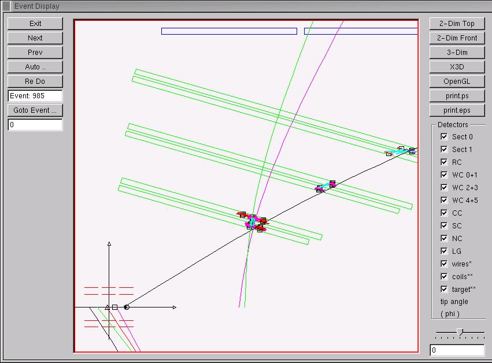Uncheck the LG detector
Viewport: 492px width, 363px height.
(x=444, y=251)
